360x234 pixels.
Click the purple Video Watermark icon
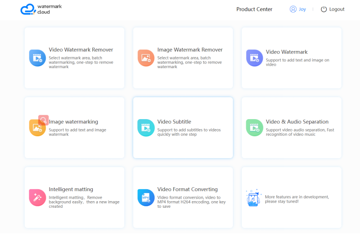[x=254, y=58]
